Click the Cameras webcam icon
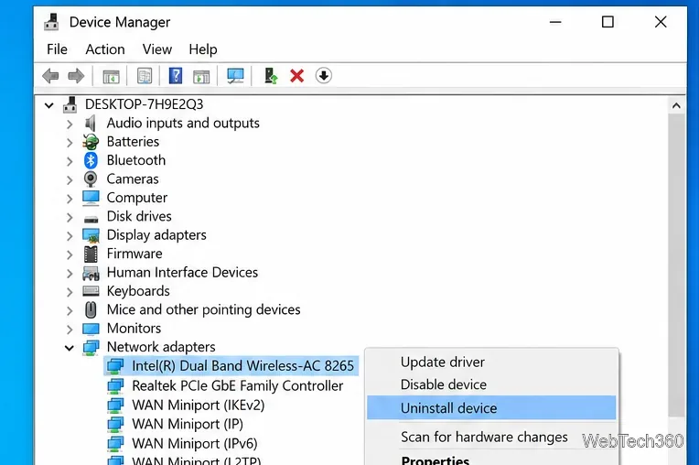Viewport: 699px width, 465px height. [91, 179]
